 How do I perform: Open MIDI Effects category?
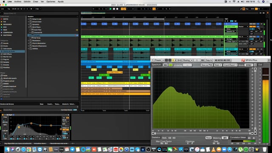click(7, 54)
